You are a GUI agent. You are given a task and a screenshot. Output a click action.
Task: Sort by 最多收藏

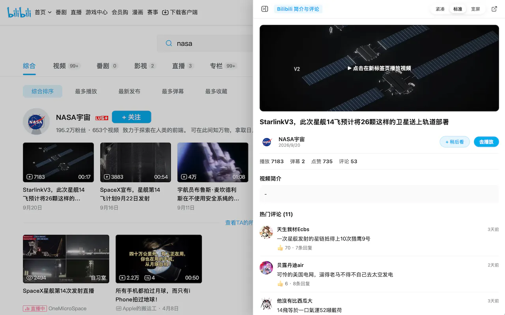216,91
